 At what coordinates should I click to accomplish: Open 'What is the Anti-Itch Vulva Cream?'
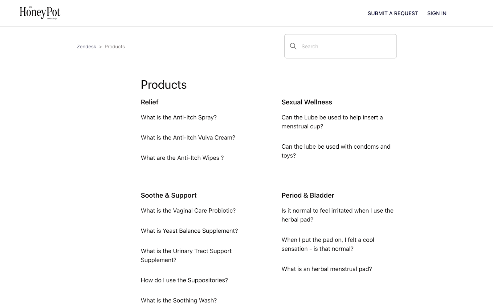188,138
